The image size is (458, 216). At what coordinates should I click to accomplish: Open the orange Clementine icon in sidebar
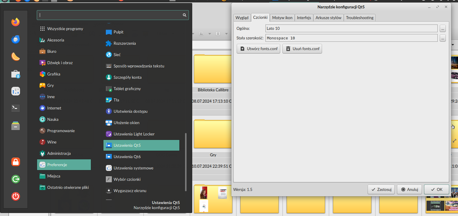15,56
